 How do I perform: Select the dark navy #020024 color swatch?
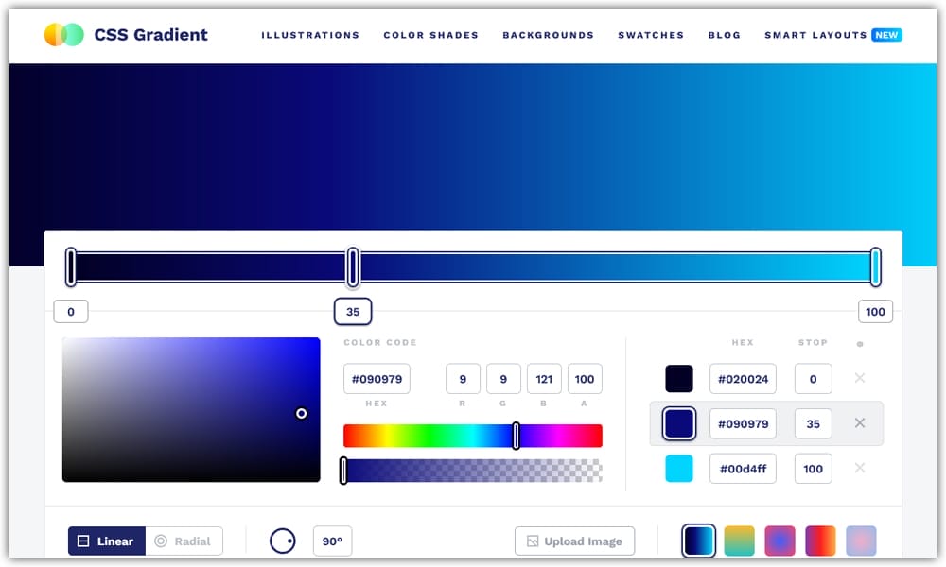pos(678,378)
